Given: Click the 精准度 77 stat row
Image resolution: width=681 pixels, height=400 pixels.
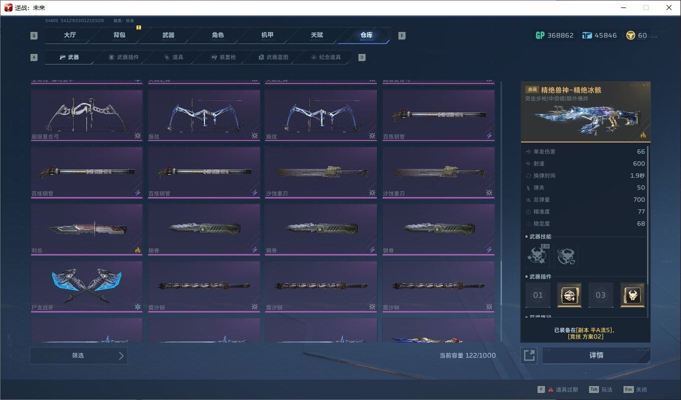Looking at the screenshot, I should (x=585, y=211).
